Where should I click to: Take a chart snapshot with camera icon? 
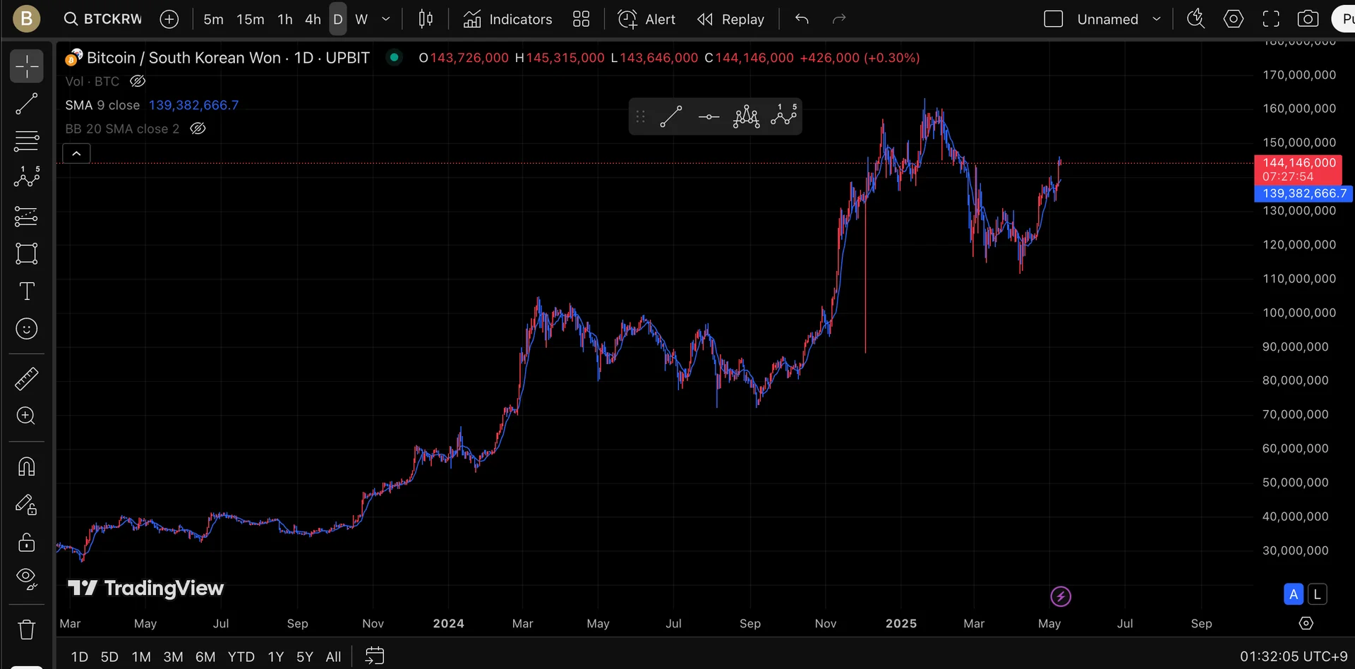coord(1308,19)
